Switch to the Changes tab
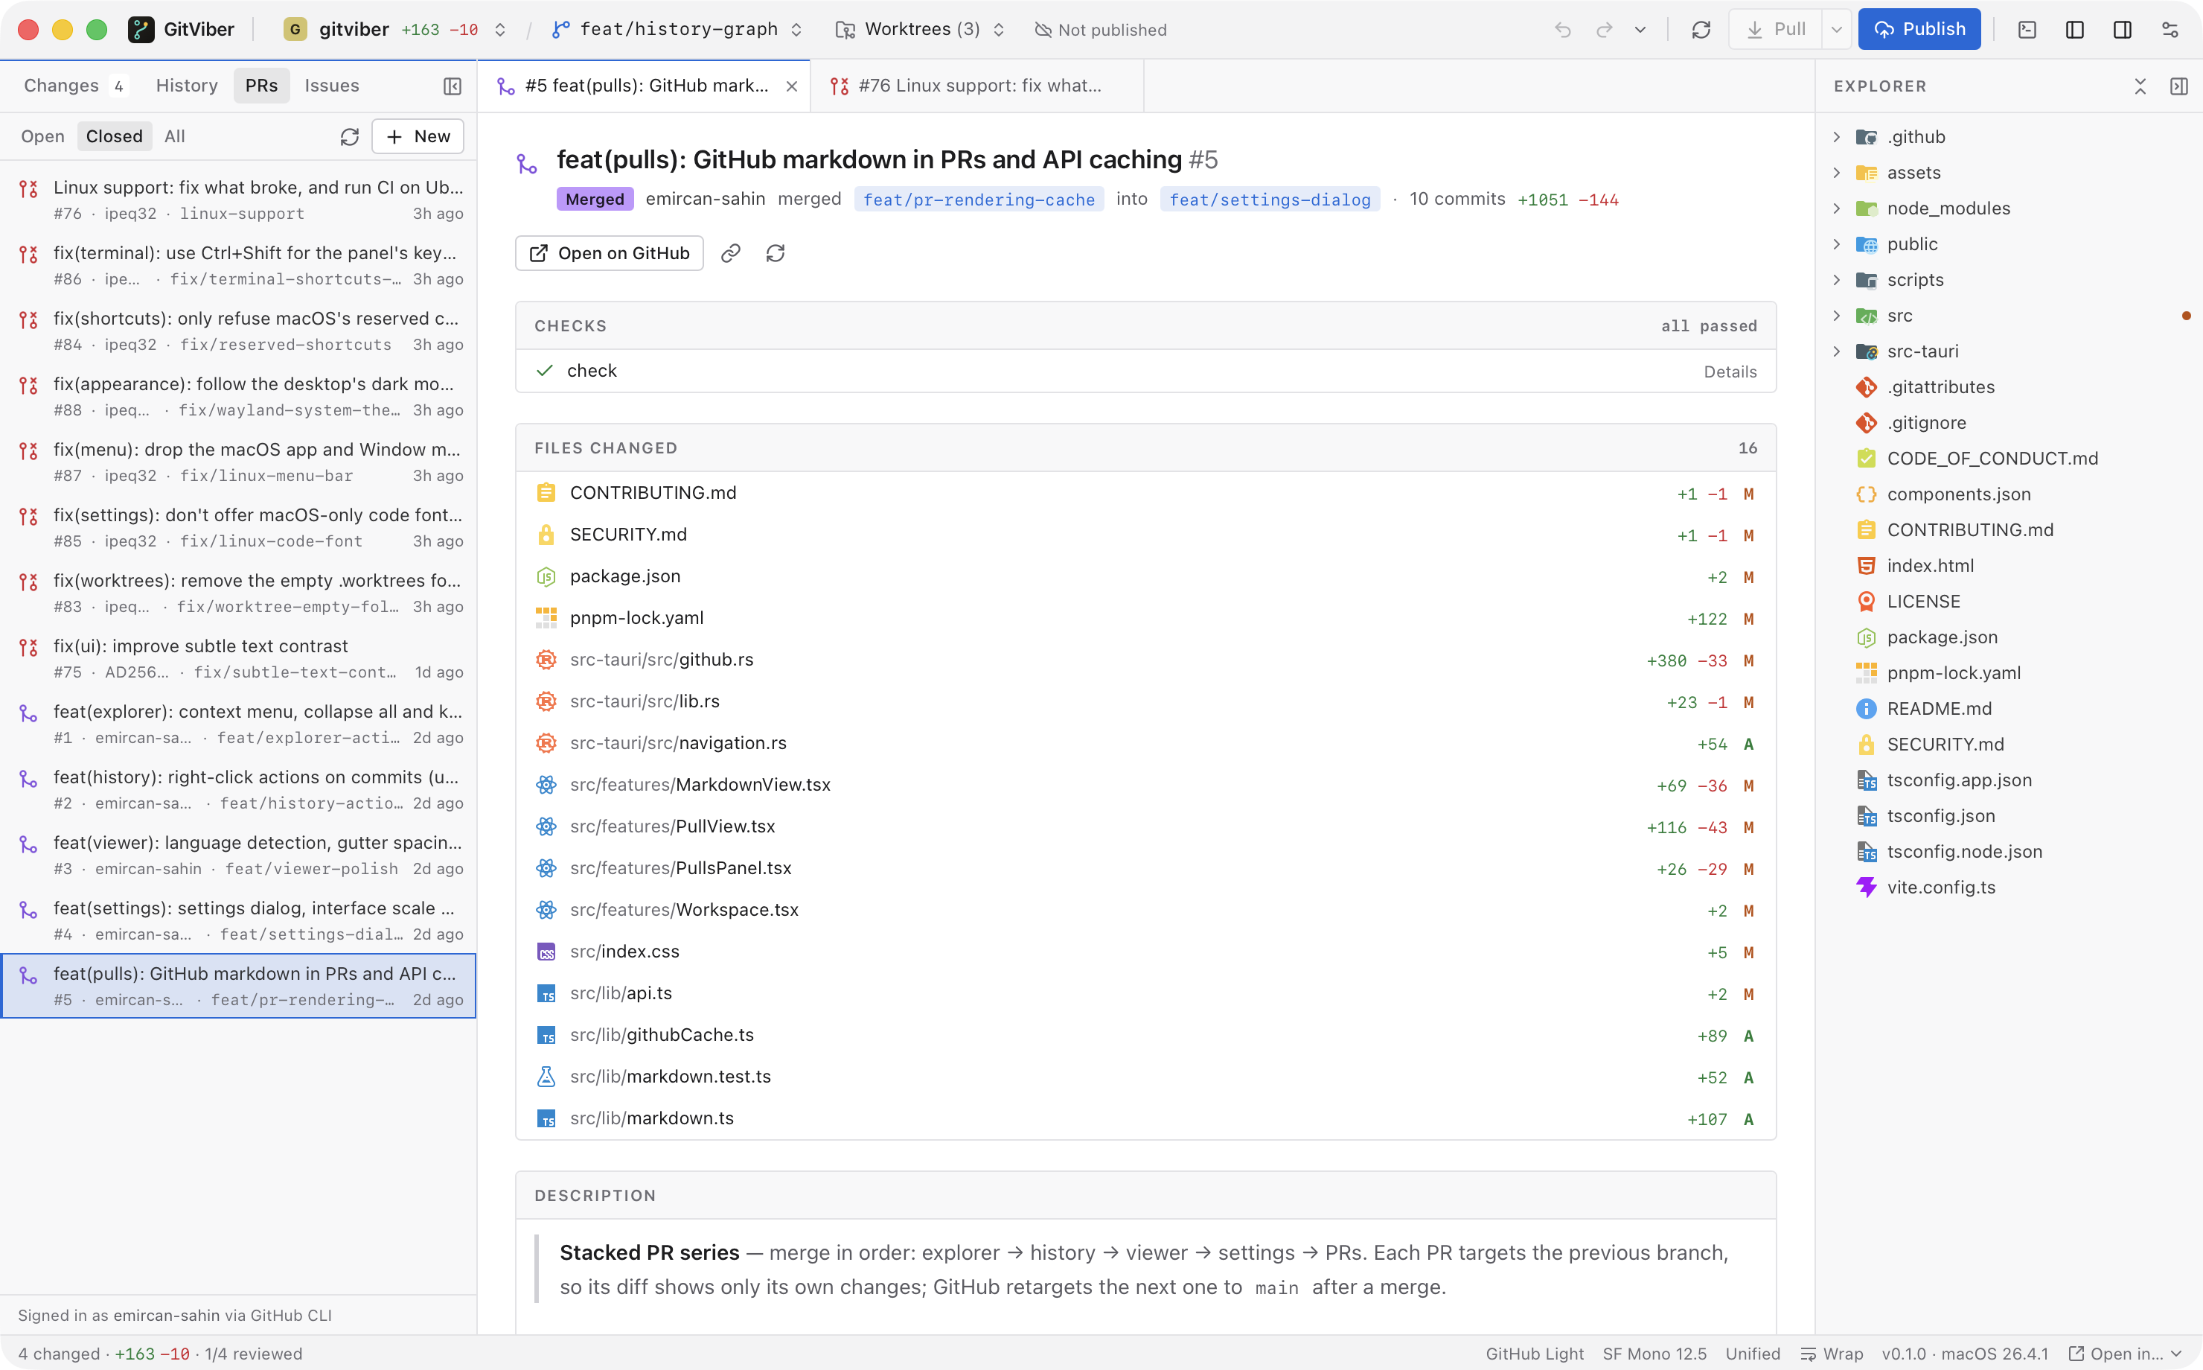 click(74, 85)
